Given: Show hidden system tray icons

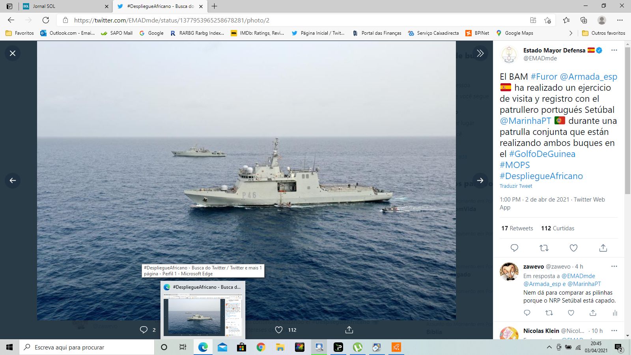Looking at the screenshot, I should pos(549,347).
